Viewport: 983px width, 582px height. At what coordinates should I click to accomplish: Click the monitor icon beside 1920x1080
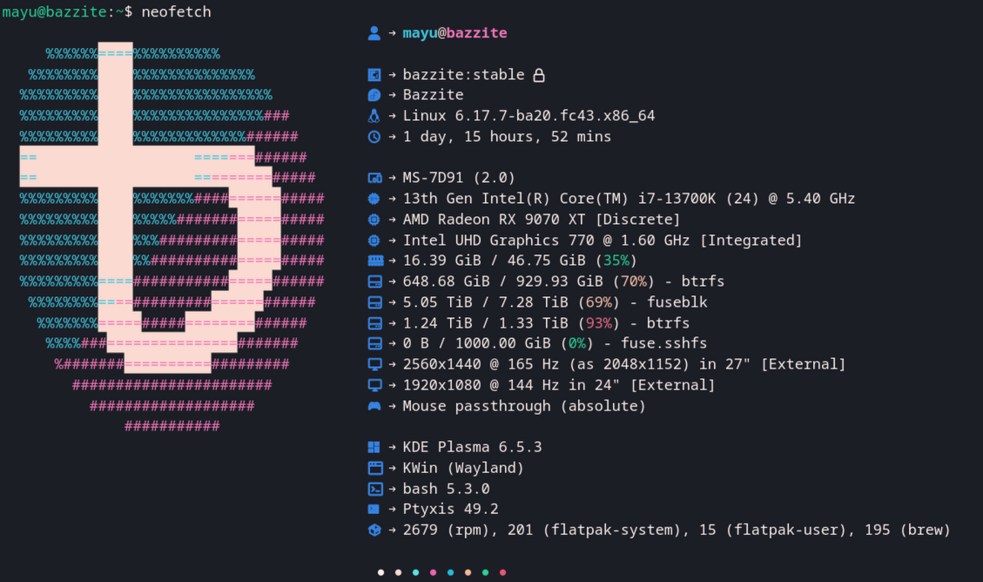(374, 385)
